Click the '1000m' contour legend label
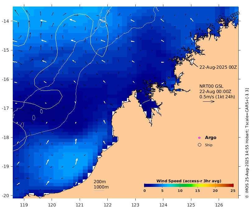Screen dimensions: 252x209 101,187
